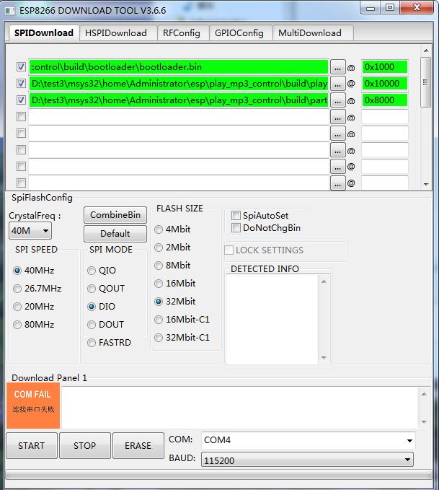Enable the fourth empty file row checkbox
The image size is (439, 490).
pos(21,117)
